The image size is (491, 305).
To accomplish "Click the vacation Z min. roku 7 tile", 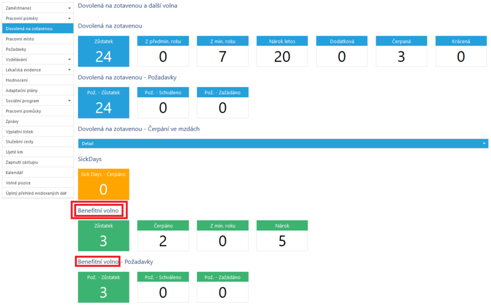I will 223,51.
